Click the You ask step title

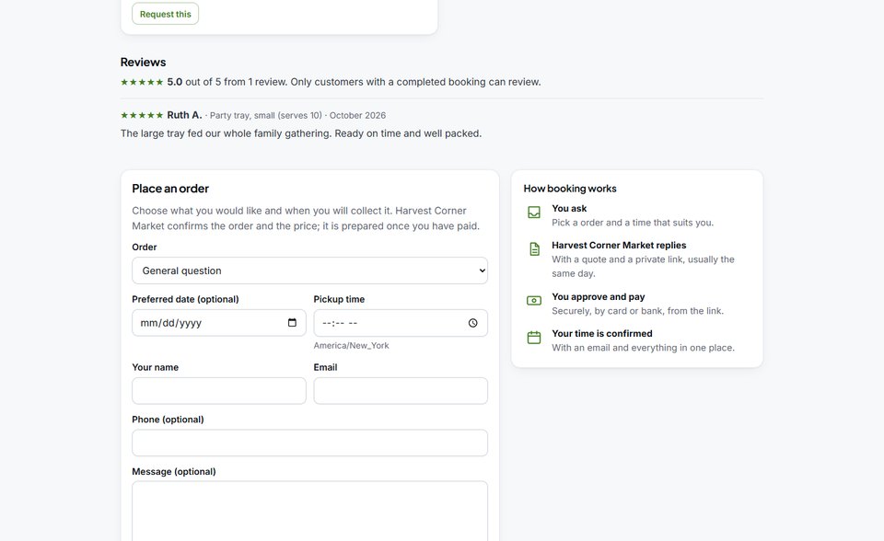[569, 209]
